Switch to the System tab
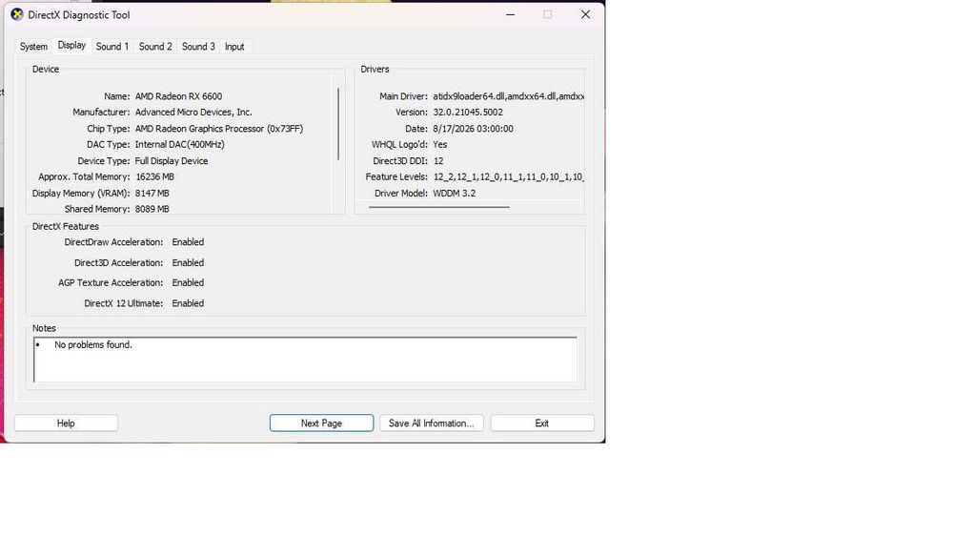953x537 pixels. point(33,47)
